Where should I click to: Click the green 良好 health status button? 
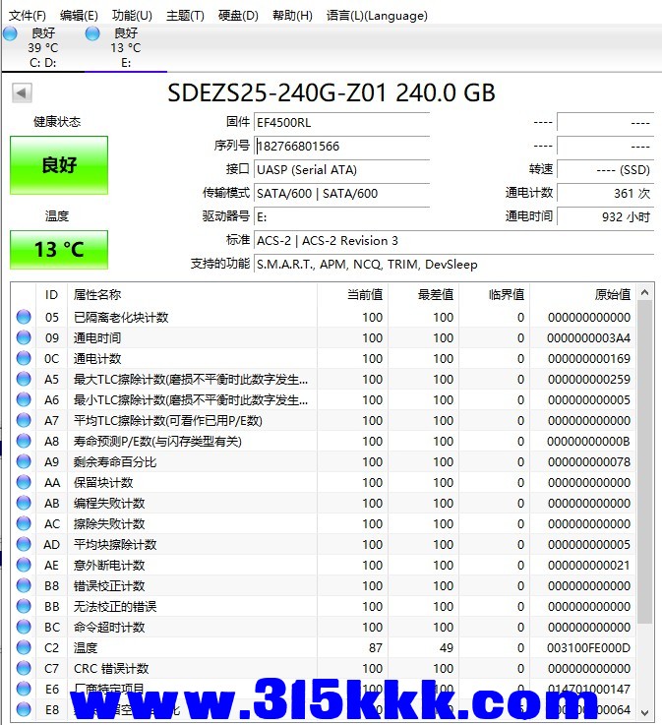[x=59, y=165]
